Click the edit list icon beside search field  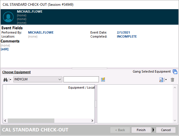pos(103,79)
